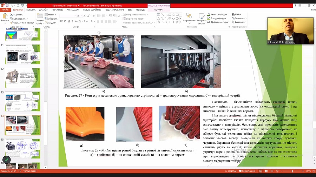
Task: Open the Font size 14 dropdown
Action: tap(79, 16)
